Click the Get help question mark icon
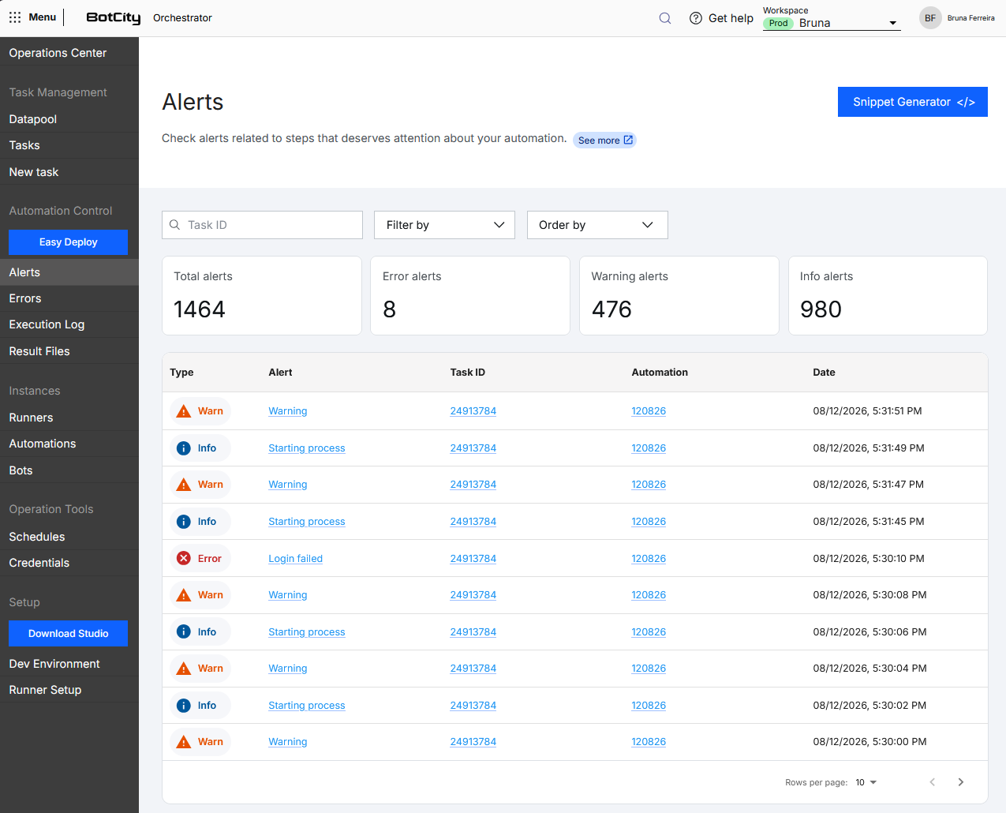The width and height of the screenshot is (1006, 813). coord(696,18)
